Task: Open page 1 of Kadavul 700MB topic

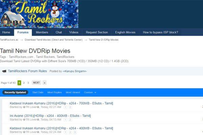Action: (66, 107)
